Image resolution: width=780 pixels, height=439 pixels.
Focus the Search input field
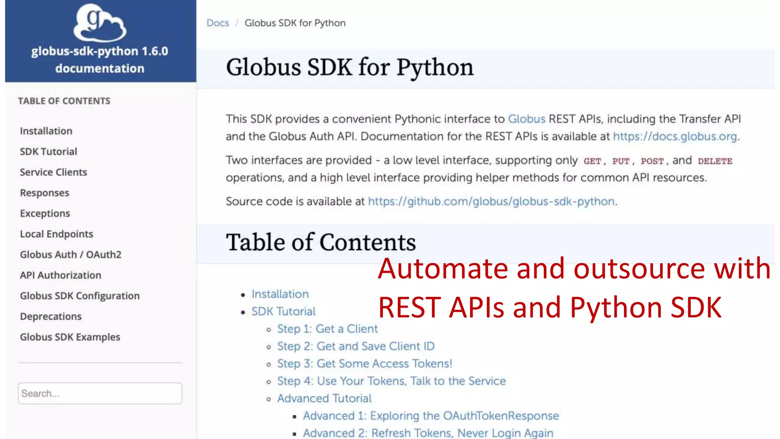point(100,393)
